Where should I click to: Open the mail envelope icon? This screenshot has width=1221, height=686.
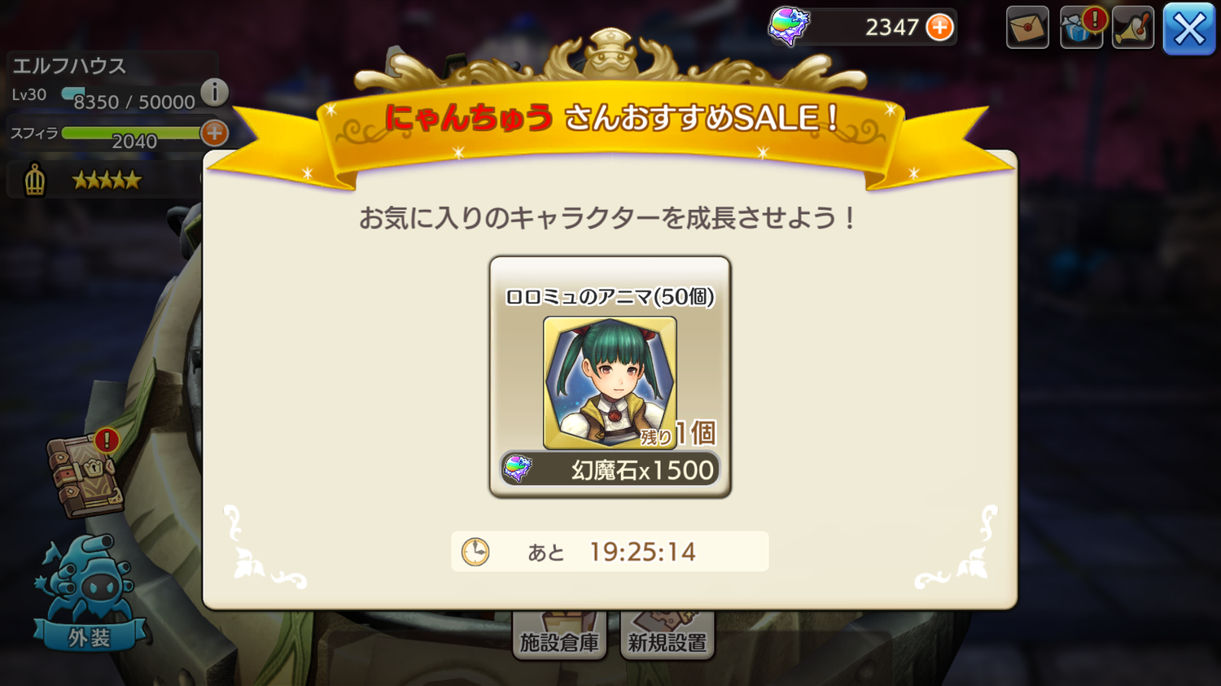[1027, 28]
